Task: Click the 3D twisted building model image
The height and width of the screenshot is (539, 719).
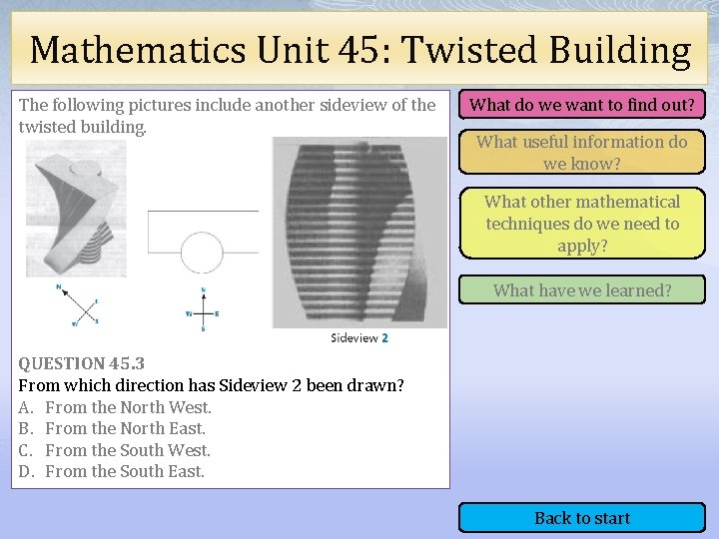Action: pos(76,209)
